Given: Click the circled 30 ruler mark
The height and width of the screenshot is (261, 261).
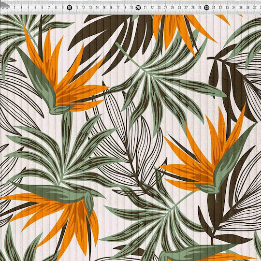Looking at the screenshot, I should [206, 8].
